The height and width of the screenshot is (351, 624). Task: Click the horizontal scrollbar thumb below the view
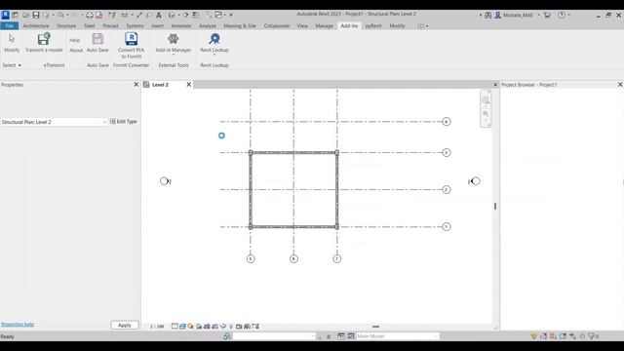coord(375,327)
